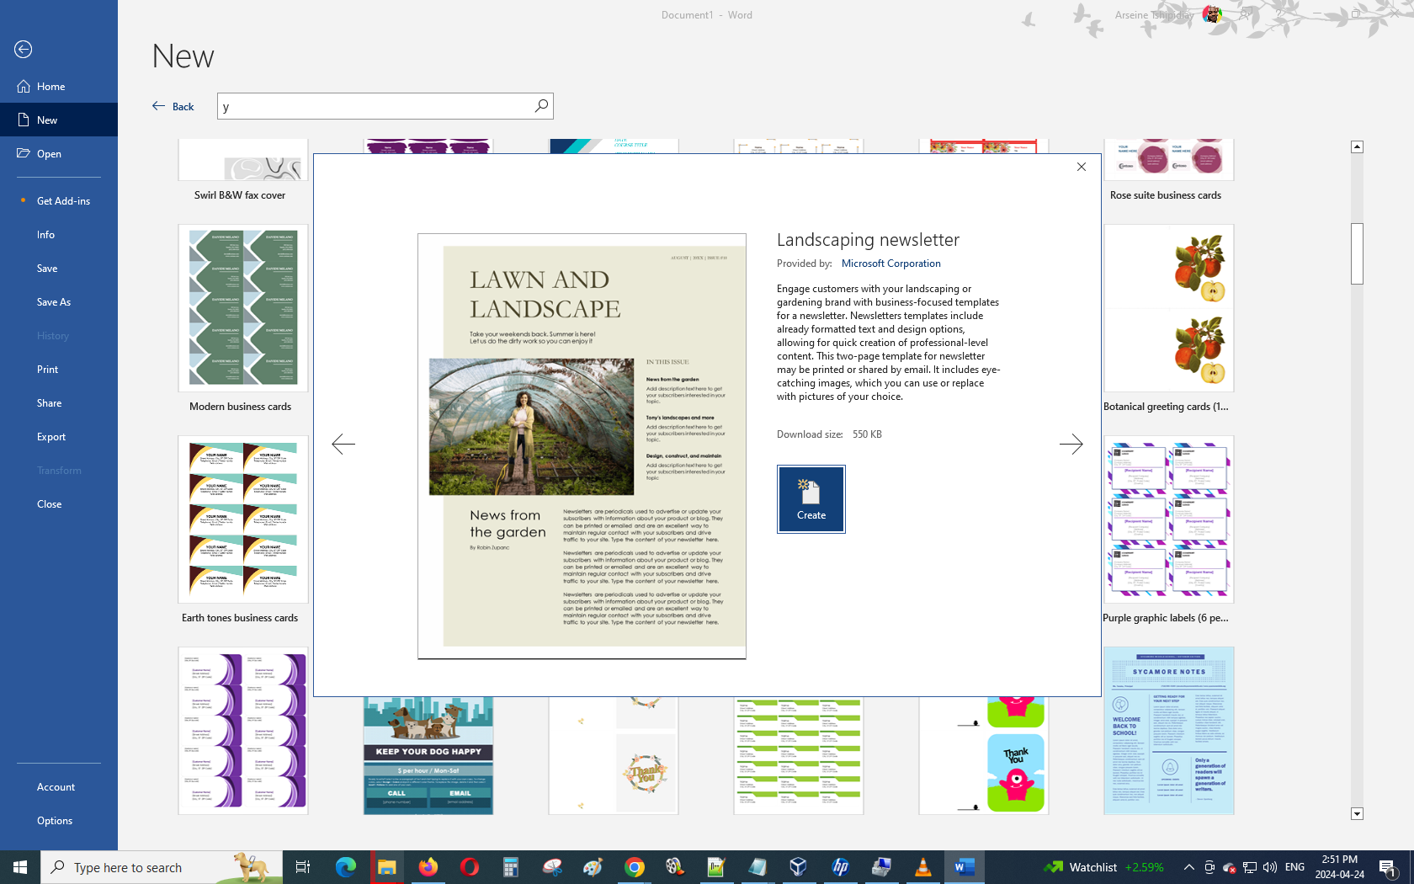This screenshot has height=884, width=1414.
Task: Show the previous template with left arrow
Action: coord(343,444)
